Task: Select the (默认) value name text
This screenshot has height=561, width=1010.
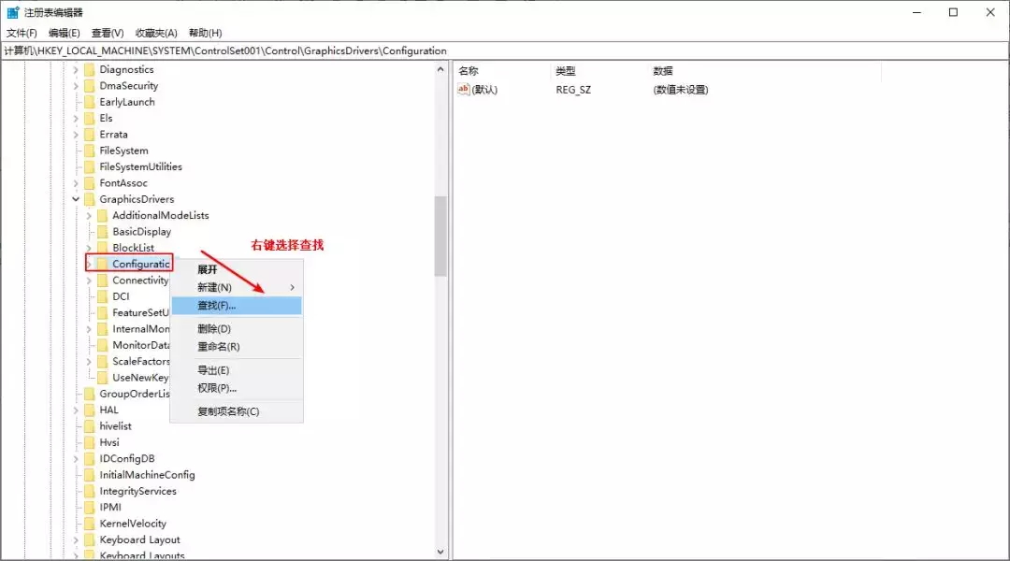Action: pyautogui.click(x=484, y=90)
